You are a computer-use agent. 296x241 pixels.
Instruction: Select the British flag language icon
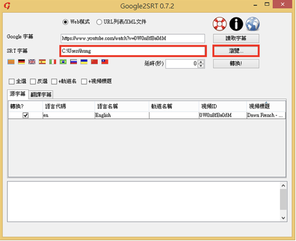32,62
